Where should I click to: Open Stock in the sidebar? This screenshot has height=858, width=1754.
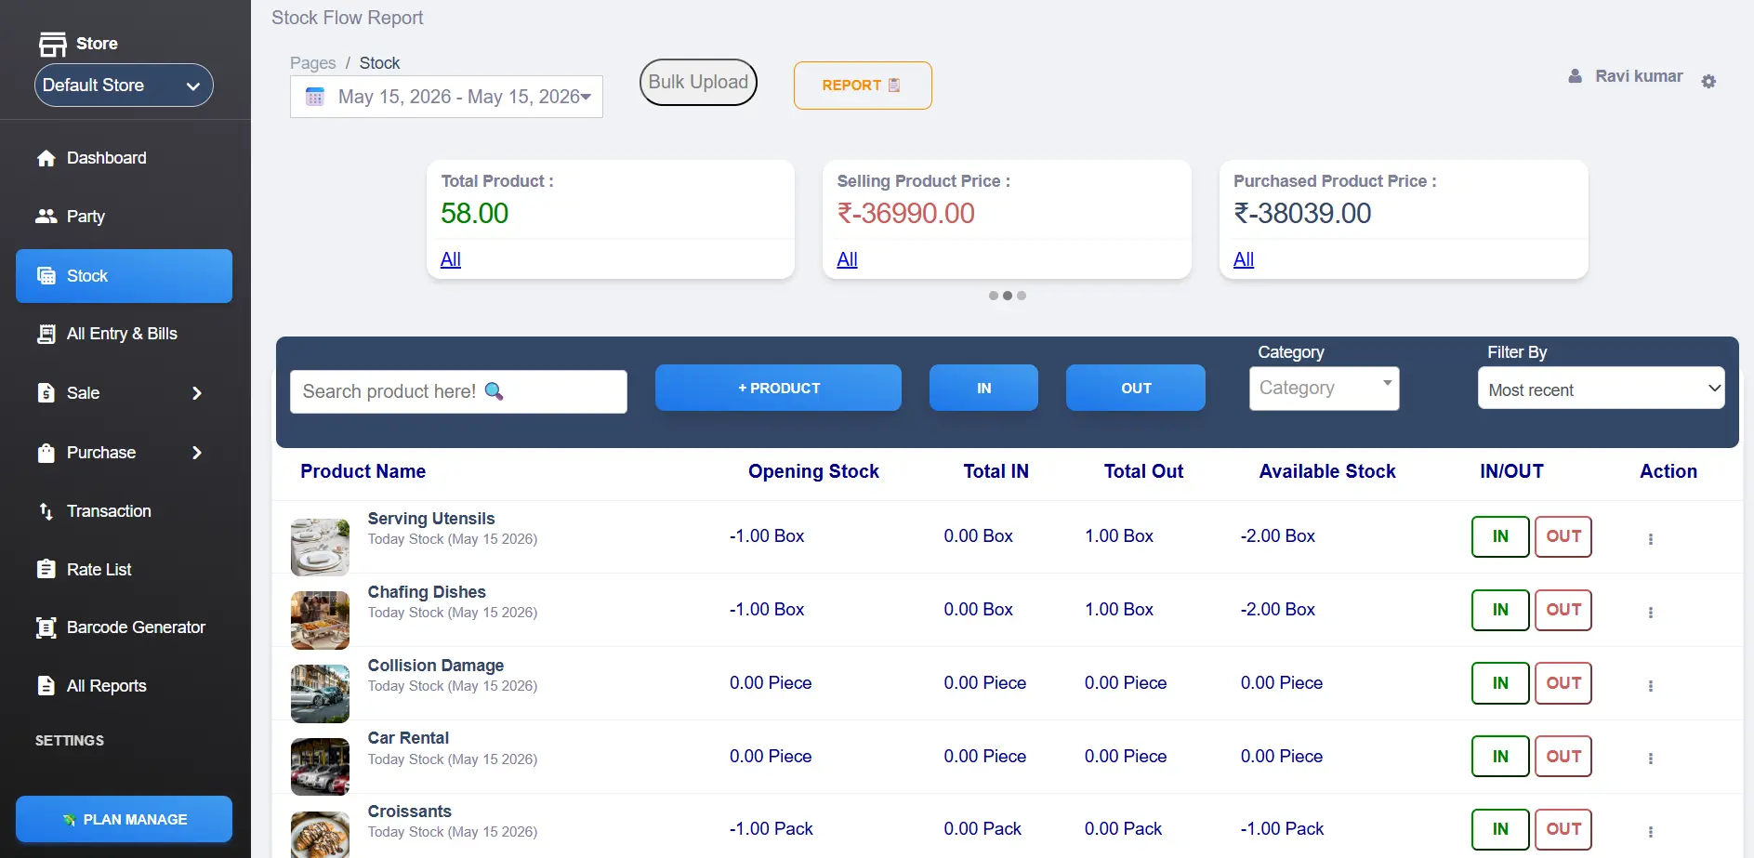(x=124, y=276)
